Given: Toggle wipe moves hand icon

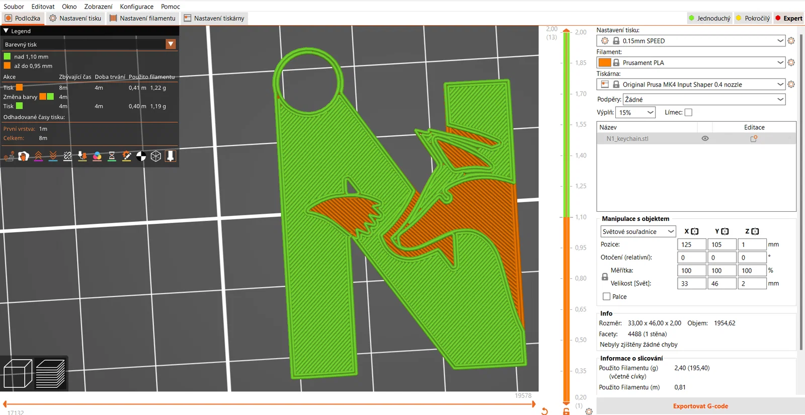Looking at the screenshot, I should click(x=23, y=156).
